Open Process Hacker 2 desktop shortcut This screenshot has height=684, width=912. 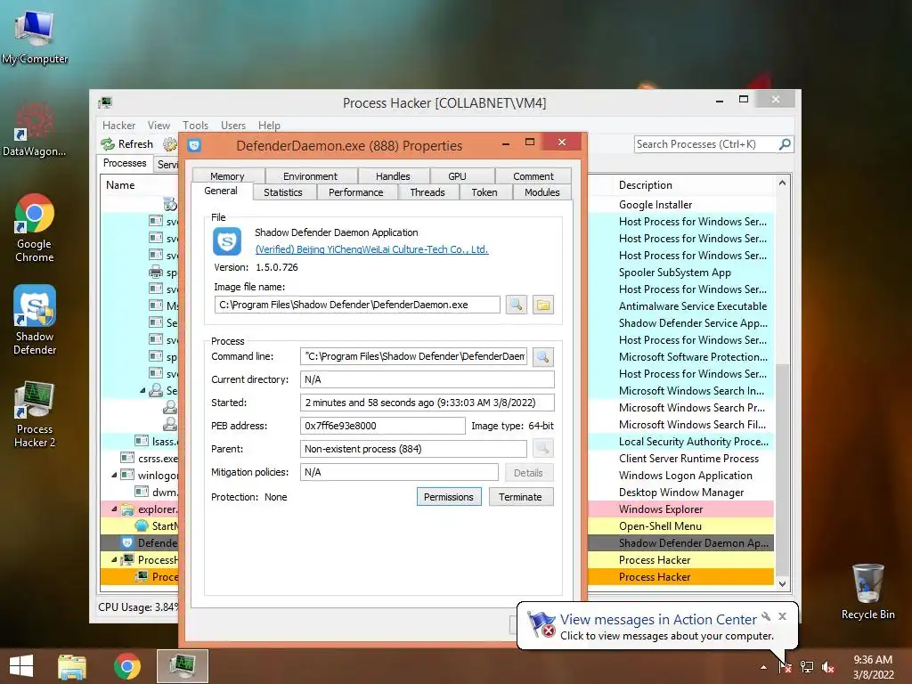tap(35, 413)
